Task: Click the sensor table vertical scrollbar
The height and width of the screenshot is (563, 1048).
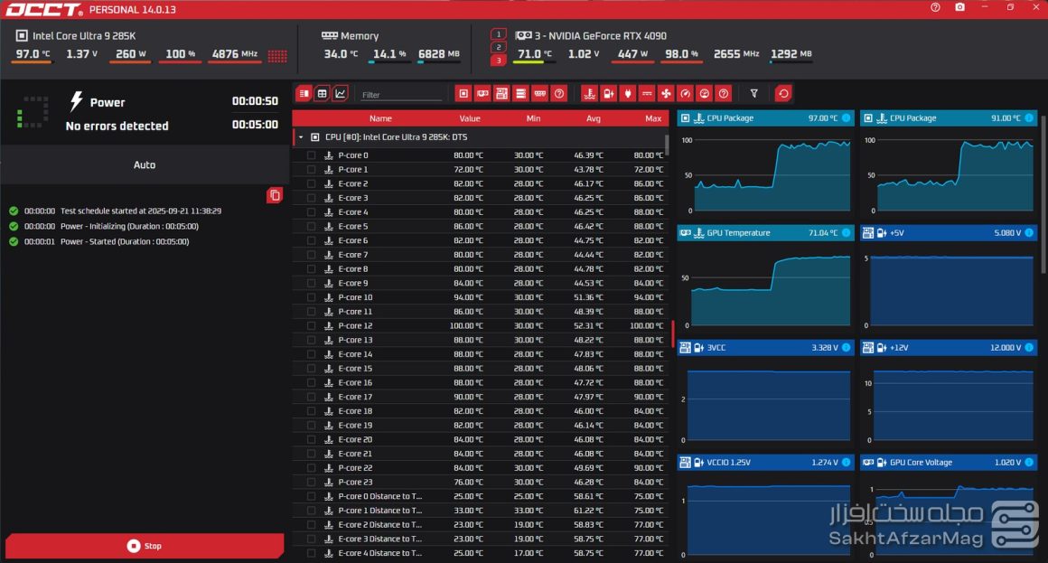Action: [x=667, y=145]
